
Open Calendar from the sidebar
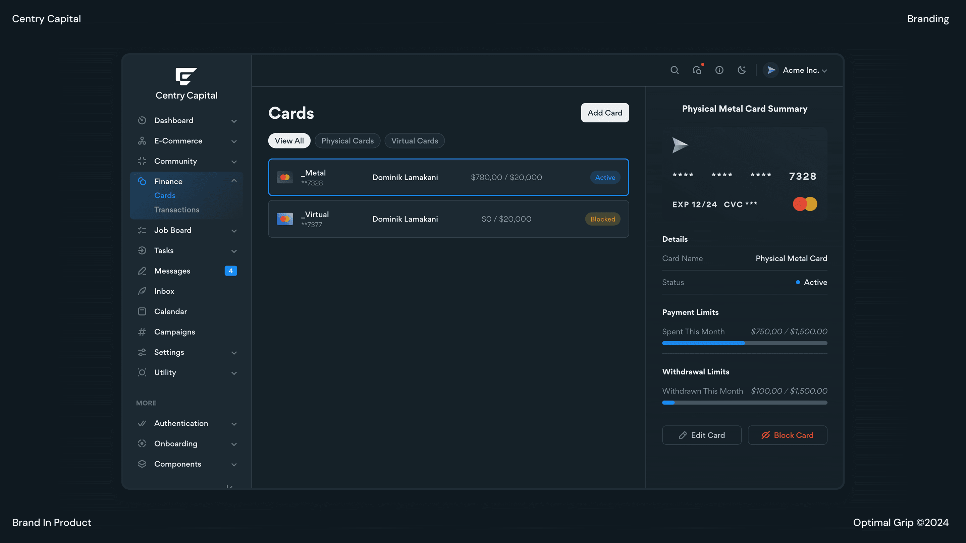click(170, 311)
